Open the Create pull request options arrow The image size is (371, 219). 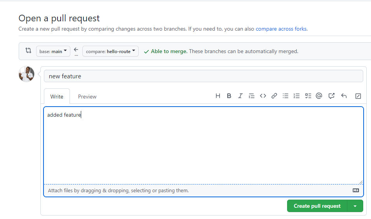pos(355,206)
